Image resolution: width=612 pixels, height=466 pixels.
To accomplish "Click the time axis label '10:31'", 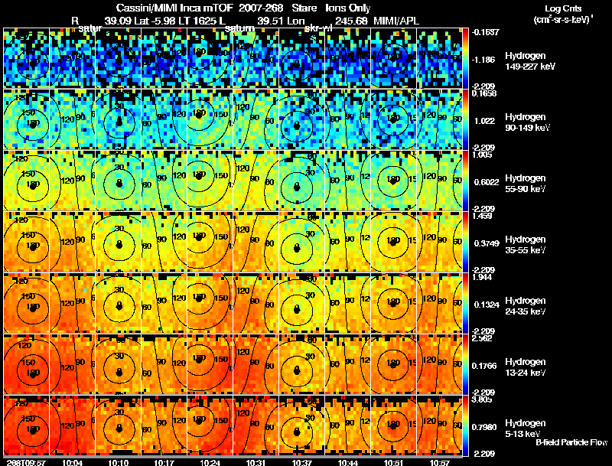I will click(256, 462).
